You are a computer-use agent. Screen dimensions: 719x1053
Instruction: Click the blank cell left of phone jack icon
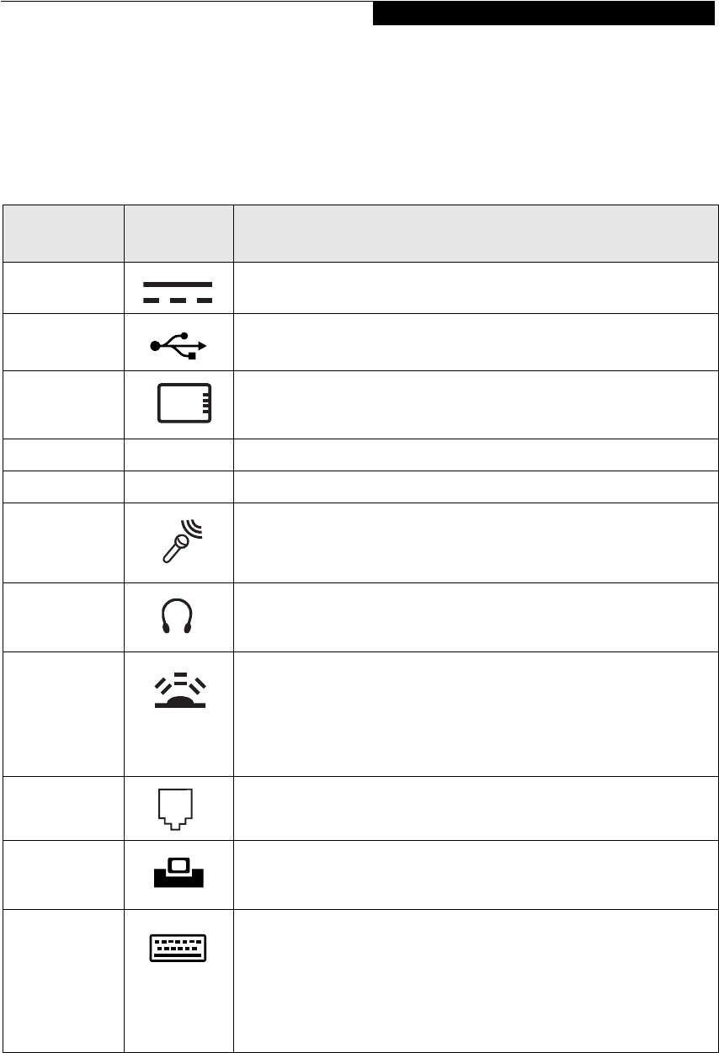62,808
